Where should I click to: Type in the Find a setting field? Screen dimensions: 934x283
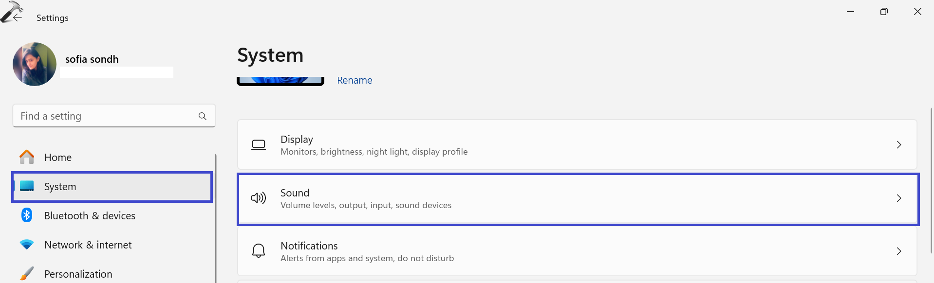105,116
